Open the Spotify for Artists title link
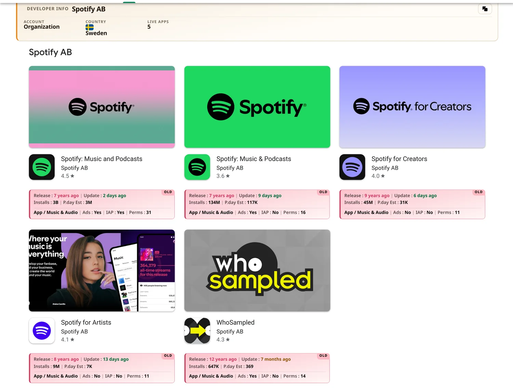Screen dimensions: 513x388 (x=86, y=322)
